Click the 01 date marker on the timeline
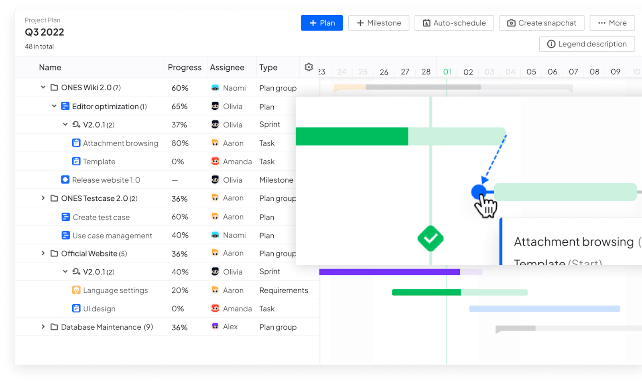Screen dimensions: 642x381 coord(447,72)
